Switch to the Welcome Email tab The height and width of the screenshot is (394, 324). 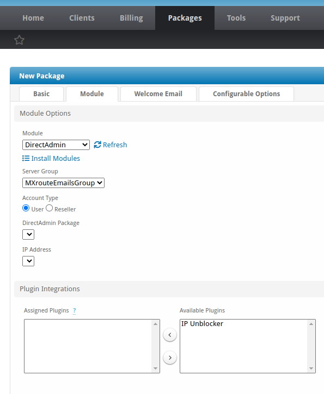pos(158,94)
